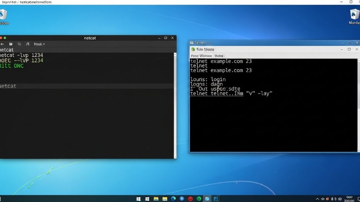
Task: Open the first menu in the Telnet window
Action: [x=201, y=55]
